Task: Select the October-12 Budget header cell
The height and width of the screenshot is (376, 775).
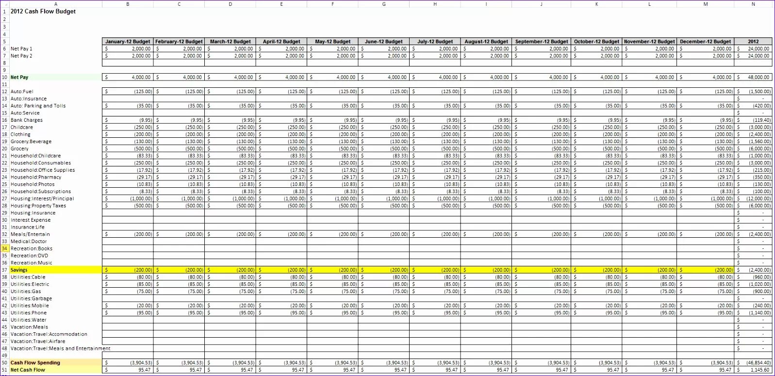Action: point(596,42)
